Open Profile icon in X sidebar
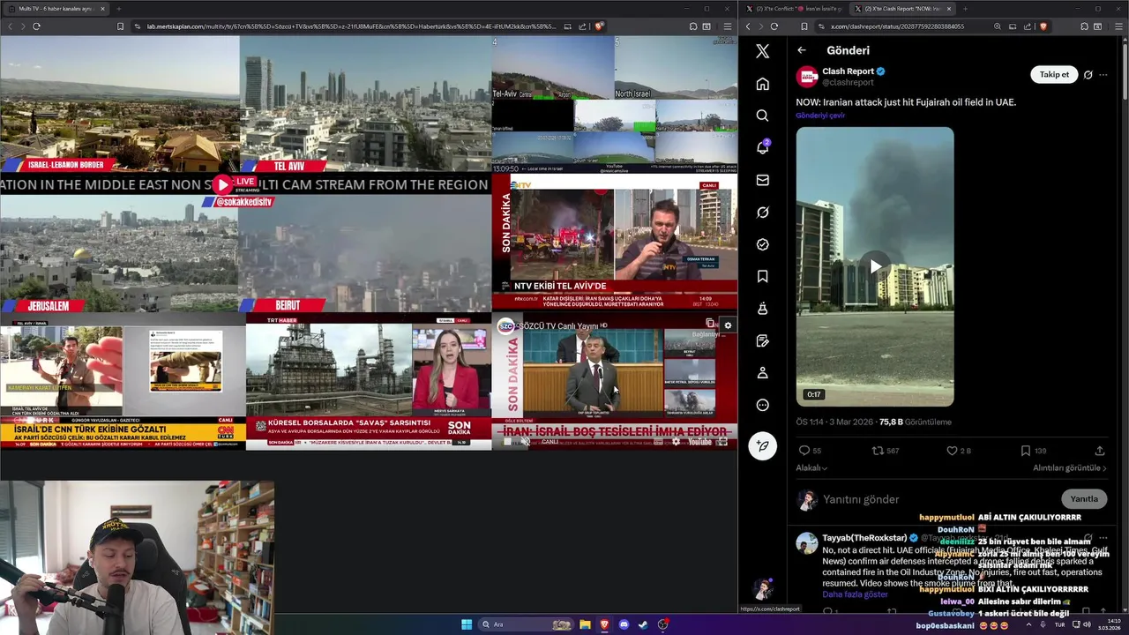 pos(762,373)
